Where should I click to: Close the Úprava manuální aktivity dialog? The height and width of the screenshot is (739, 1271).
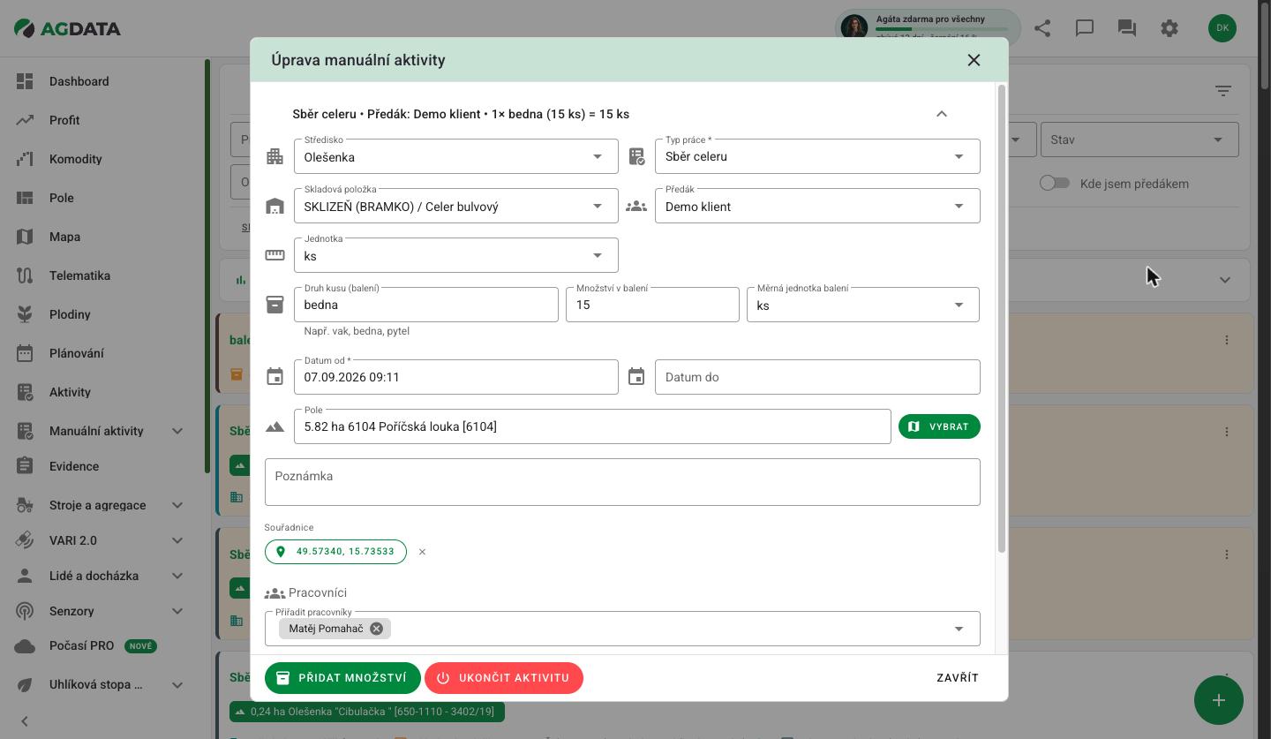(974, 60)
